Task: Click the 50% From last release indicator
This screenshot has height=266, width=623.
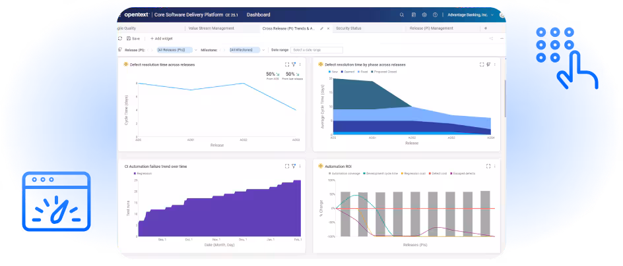Action: pos(292,76)
